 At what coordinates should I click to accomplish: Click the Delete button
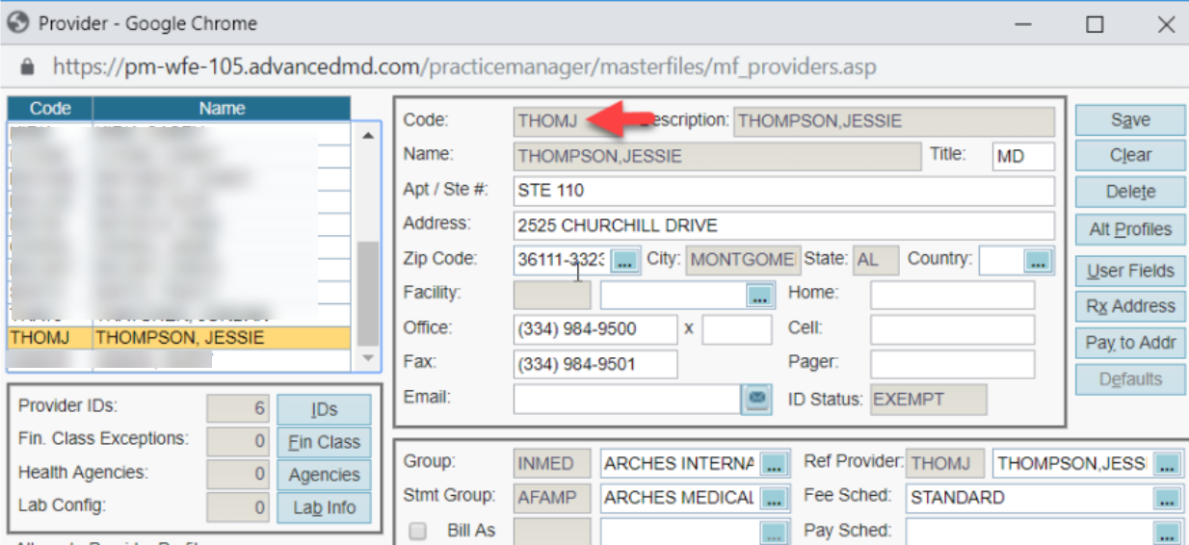(1129, 192)
